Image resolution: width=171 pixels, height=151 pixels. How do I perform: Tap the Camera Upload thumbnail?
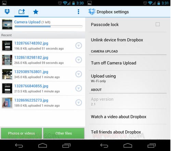[7, 24]
